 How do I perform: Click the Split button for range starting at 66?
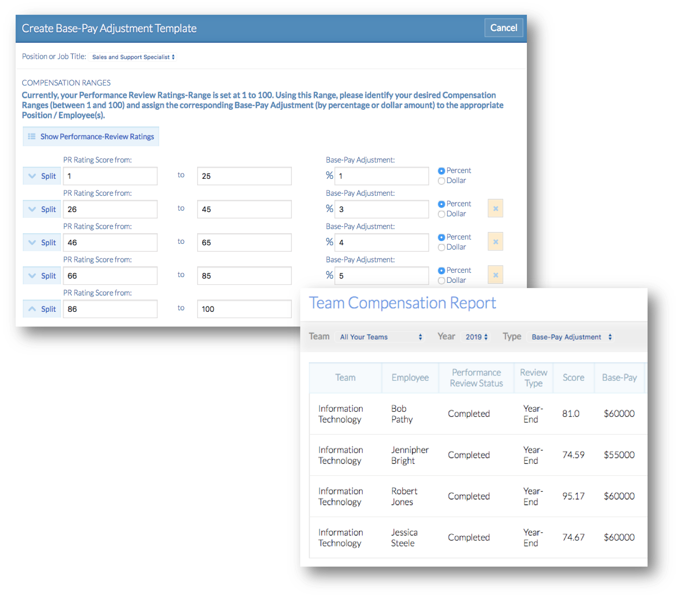(x=42, y=276)
